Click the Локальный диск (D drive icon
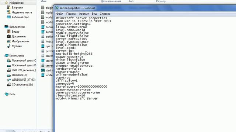Viewport: 236px width, 132px height. coord(8,65)
